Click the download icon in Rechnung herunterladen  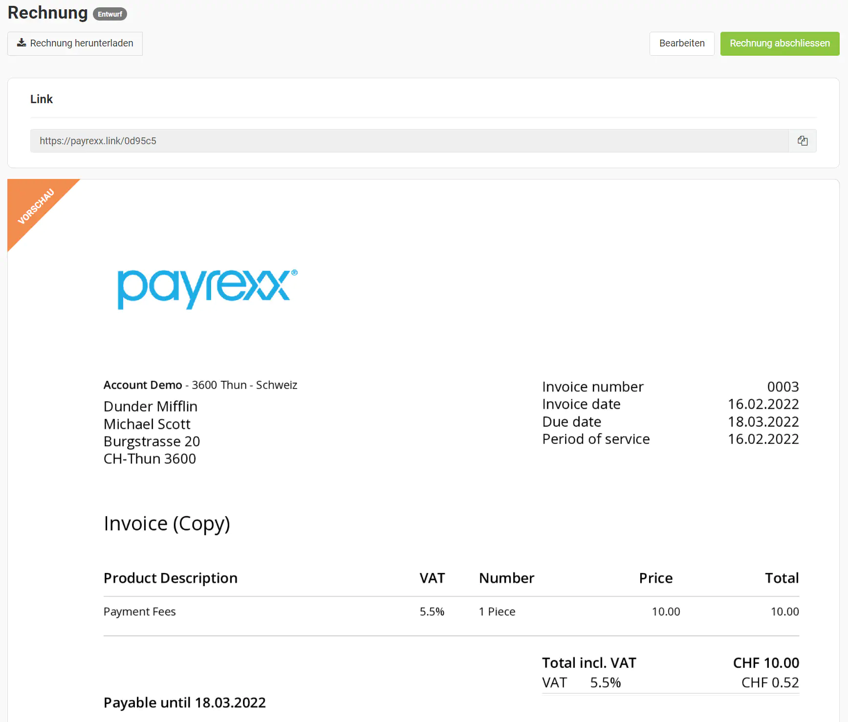click(x=22, y=43)
